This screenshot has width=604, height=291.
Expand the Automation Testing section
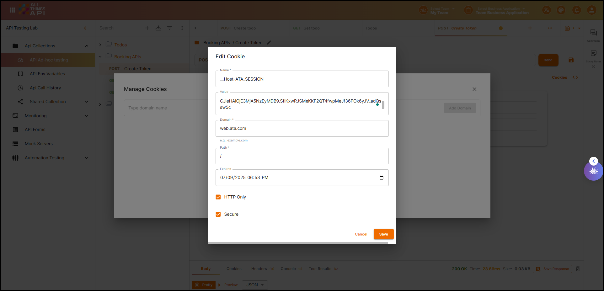(87, 158)
